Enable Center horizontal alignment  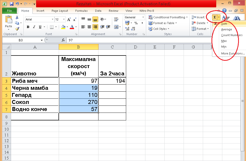pyautogui.click(x=89, y=27)
